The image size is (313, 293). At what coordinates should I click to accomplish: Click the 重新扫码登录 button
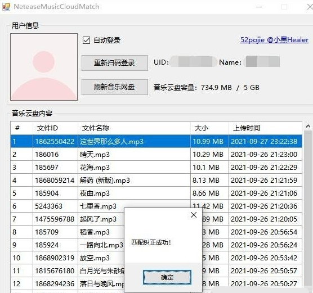pos(115,63)
